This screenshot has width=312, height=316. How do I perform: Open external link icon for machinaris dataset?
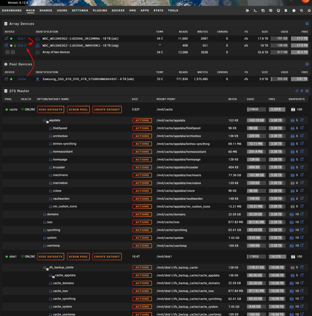pyautogui.click(x=302, y=175)
